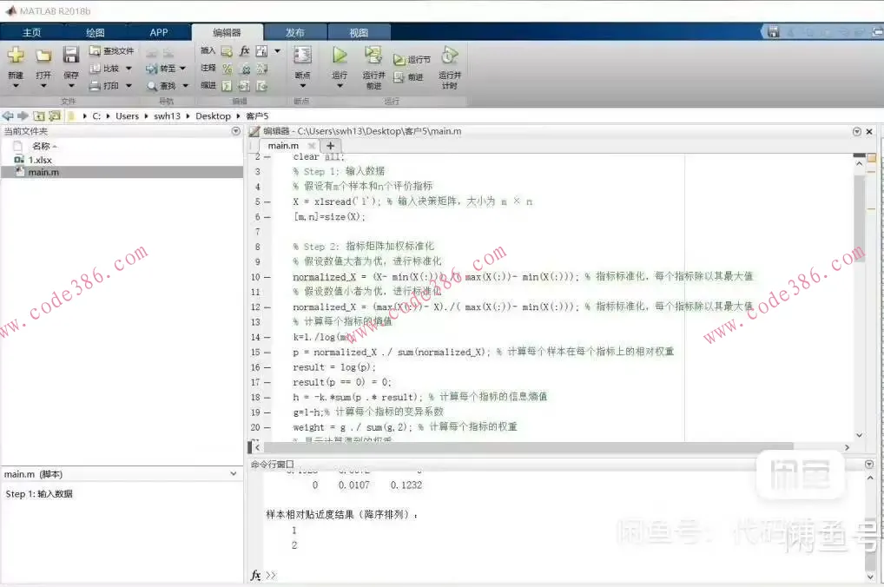Open the 转至 dropdown arrow
Image resolution: width=884 pixels, height=587 pixels.
click(x=182, y=69)
